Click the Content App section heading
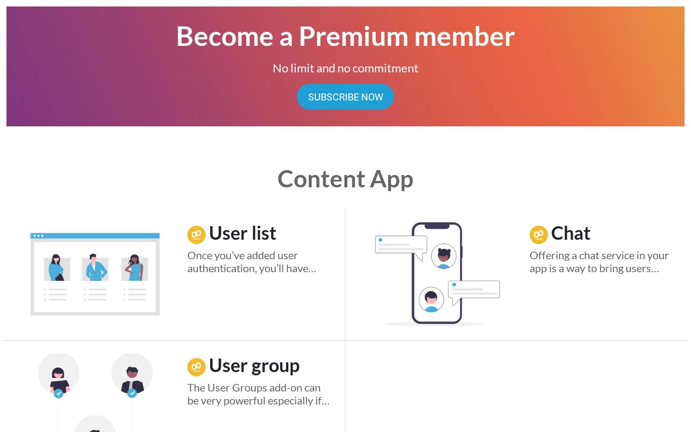Screen dimensions: 691x432 (345, 179)
